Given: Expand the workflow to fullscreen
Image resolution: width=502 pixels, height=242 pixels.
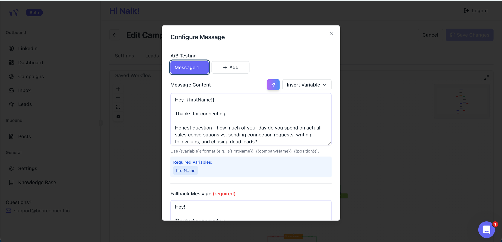Looking at the screenshot, I should [x=486, y=78].
